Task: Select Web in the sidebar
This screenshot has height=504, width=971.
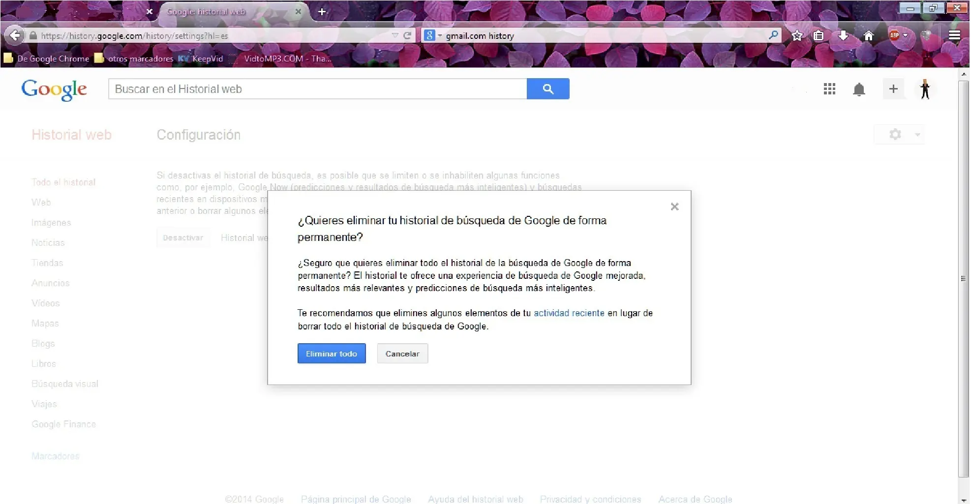Action: click(x=41, y=203)
